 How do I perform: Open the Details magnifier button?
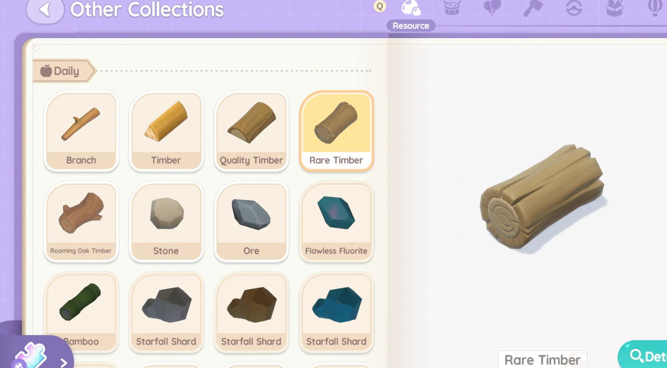[644, 356]
